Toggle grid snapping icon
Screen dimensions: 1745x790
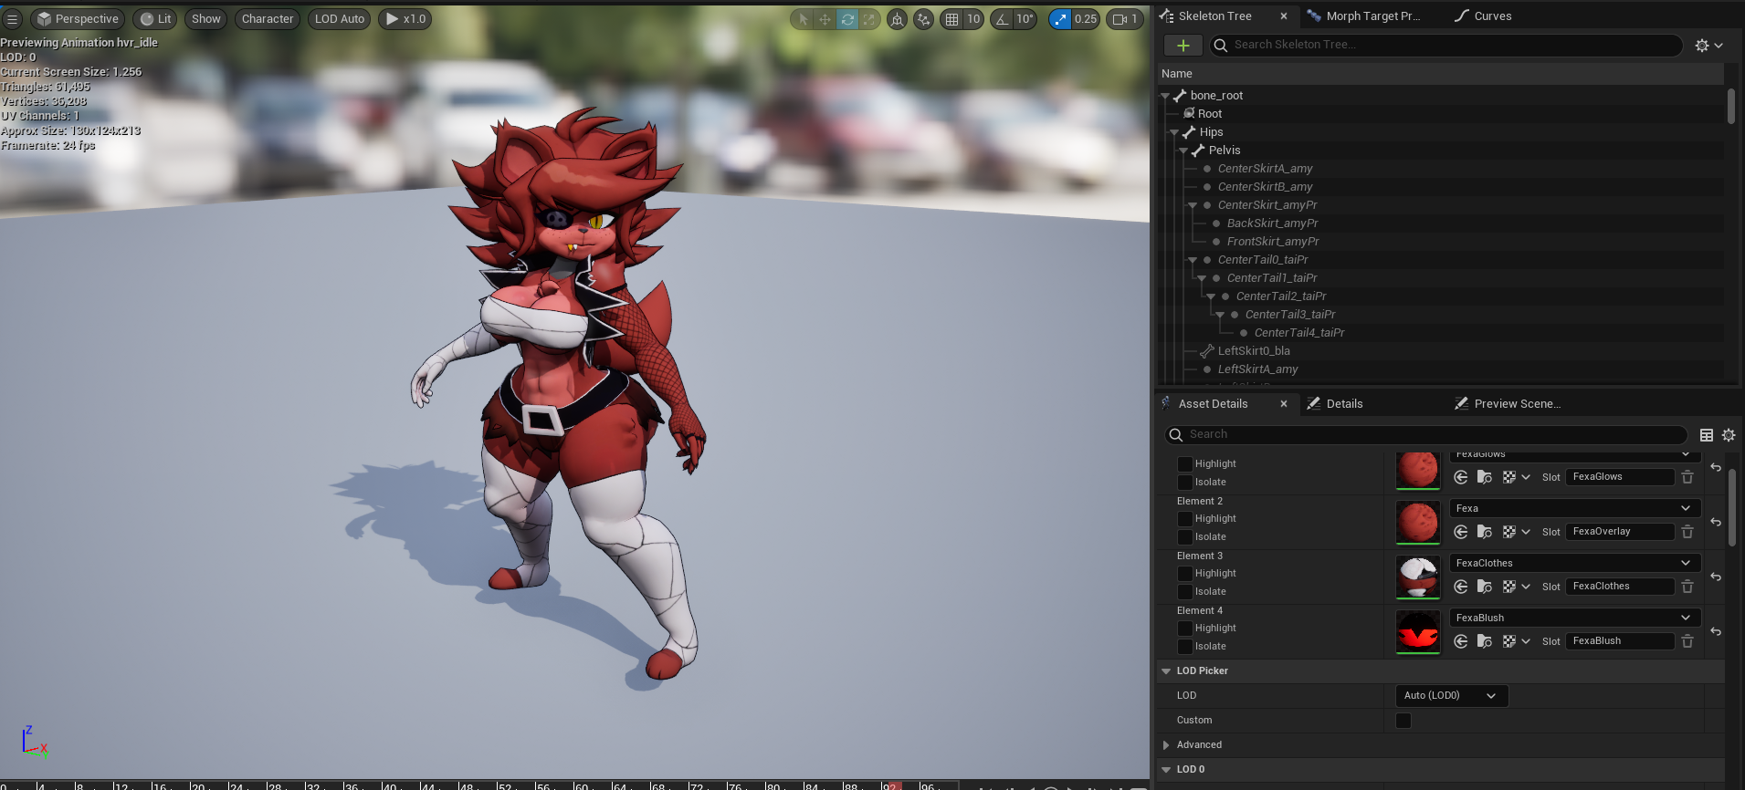(952, 19)
